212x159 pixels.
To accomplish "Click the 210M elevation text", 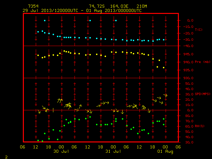I will pyautogui.click(x=141, y=6).
